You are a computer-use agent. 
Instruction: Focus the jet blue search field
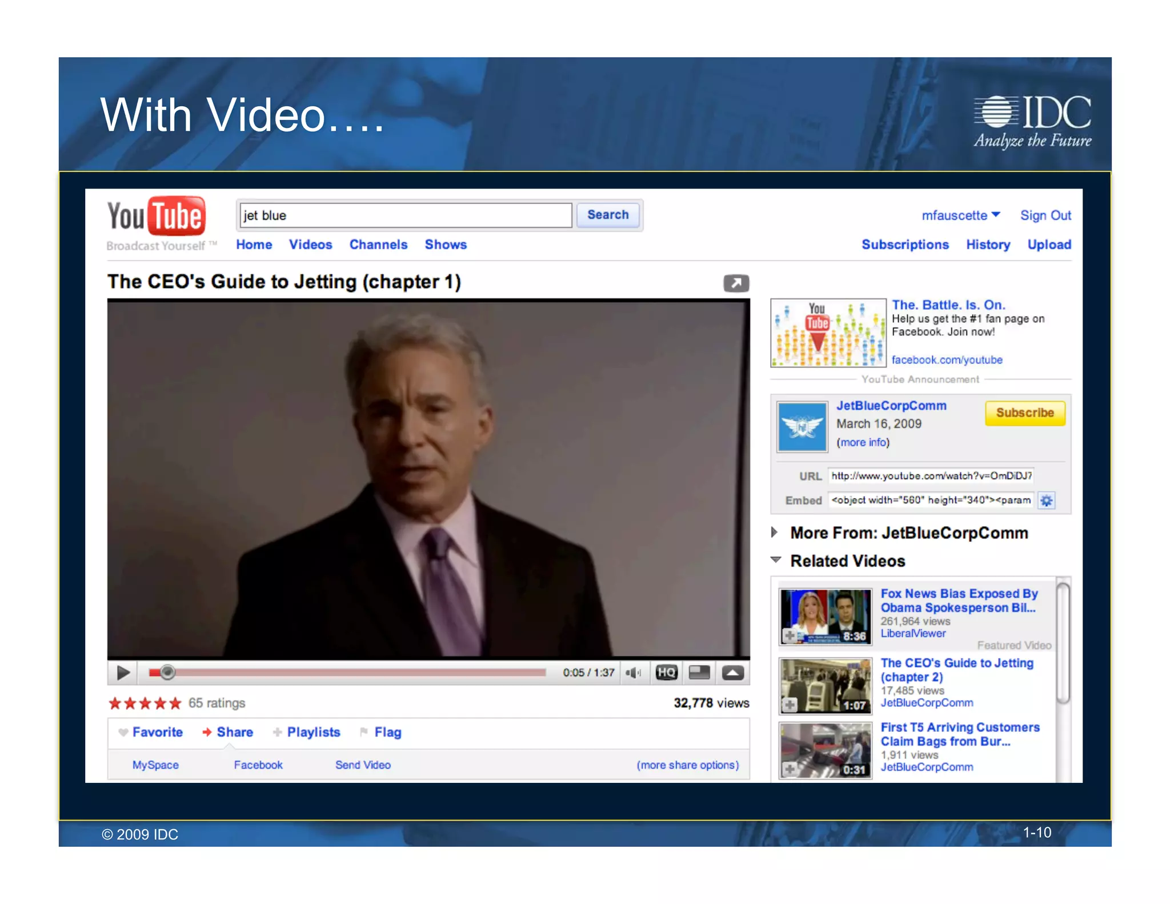406,215
